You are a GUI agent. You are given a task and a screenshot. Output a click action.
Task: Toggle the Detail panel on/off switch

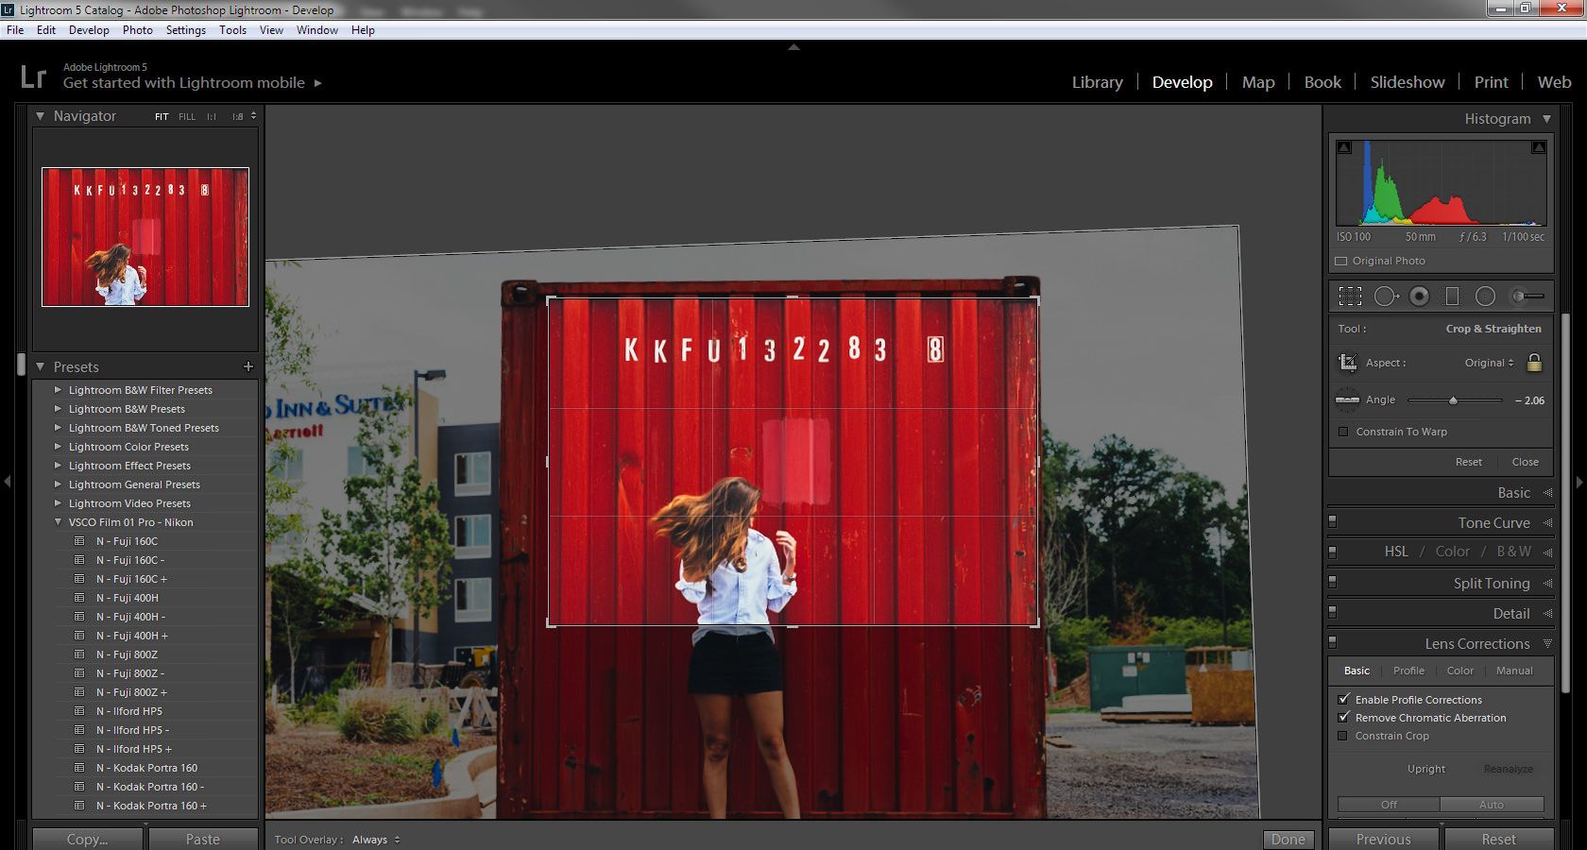click(x=1333, y=612)
